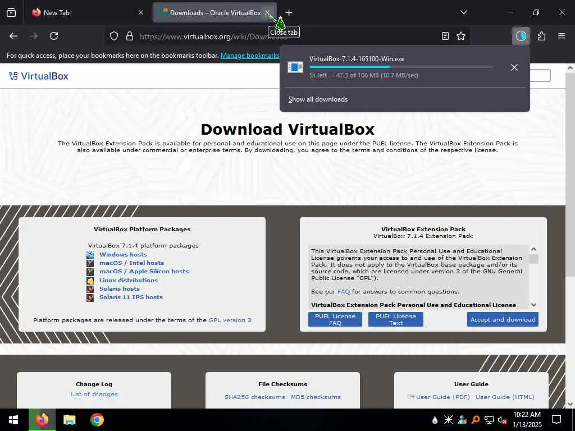Click the VirtualBox-7.1.4-165100-Win.exe file name
This screenshot has height=431, width=575.
click(x=357, y=58)
